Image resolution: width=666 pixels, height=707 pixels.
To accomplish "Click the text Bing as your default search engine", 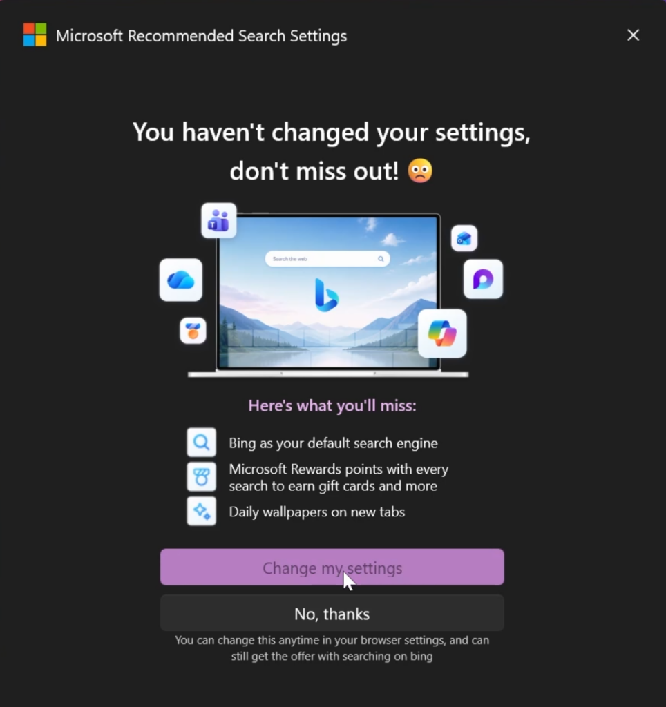I will click(x=333, y=443).
